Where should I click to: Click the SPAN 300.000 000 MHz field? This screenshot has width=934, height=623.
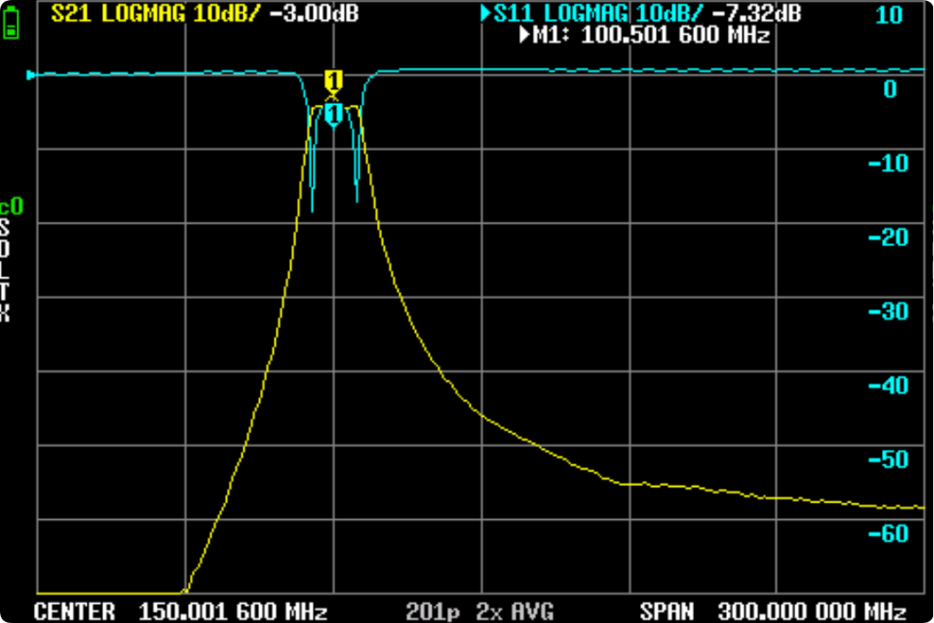click(x=773, y=611)
